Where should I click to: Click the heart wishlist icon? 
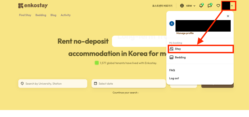click(x=218, y=6)
